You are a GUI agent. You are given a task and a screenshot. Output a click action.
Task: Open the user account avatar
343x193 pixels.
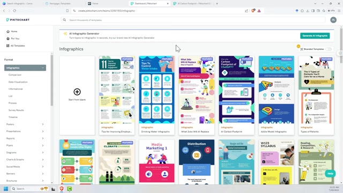(x=333, y=20)
